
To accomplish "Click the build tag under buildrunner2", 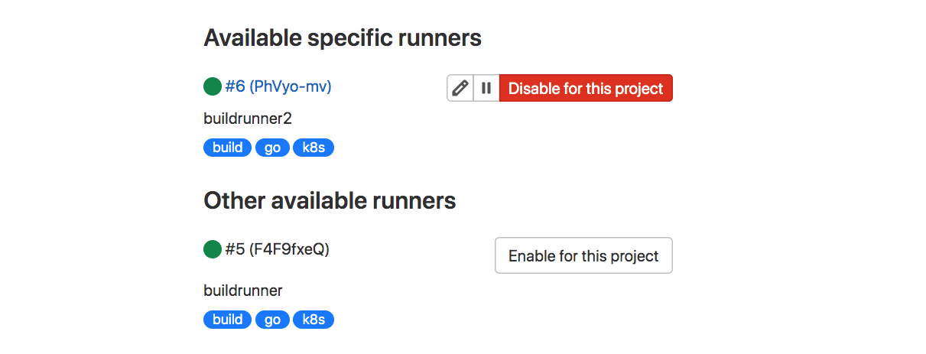I will (x=227, y=148).
